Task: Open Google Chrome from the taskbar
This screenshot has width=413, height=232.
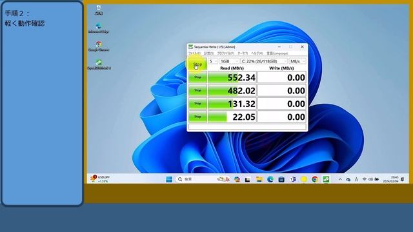Action: tap(315, 179)
